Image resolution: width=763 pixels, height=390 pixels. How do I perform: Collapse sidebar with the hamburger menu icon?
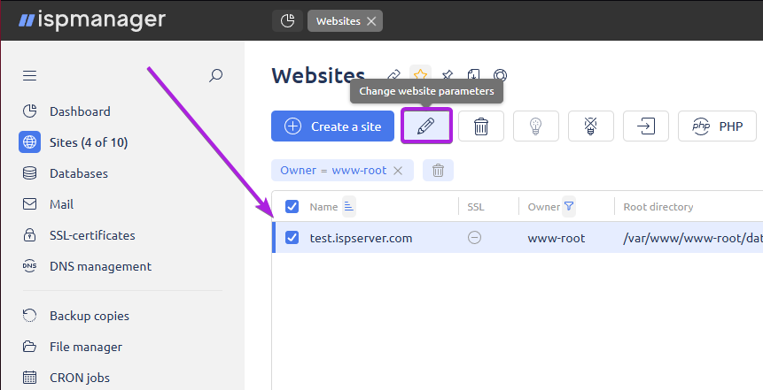click(x=29, y=75)
